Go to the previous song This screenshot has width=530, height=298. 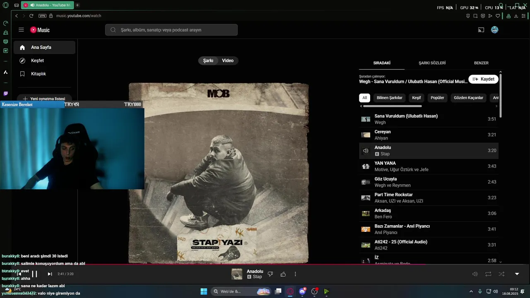(x=19, y=274)
